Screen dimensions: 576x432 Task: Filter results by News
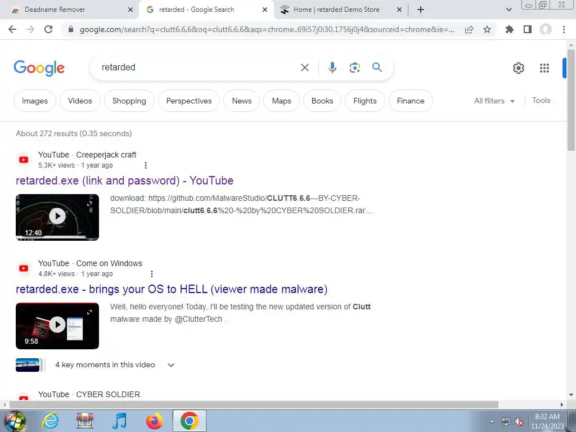(x=242, y=101)
